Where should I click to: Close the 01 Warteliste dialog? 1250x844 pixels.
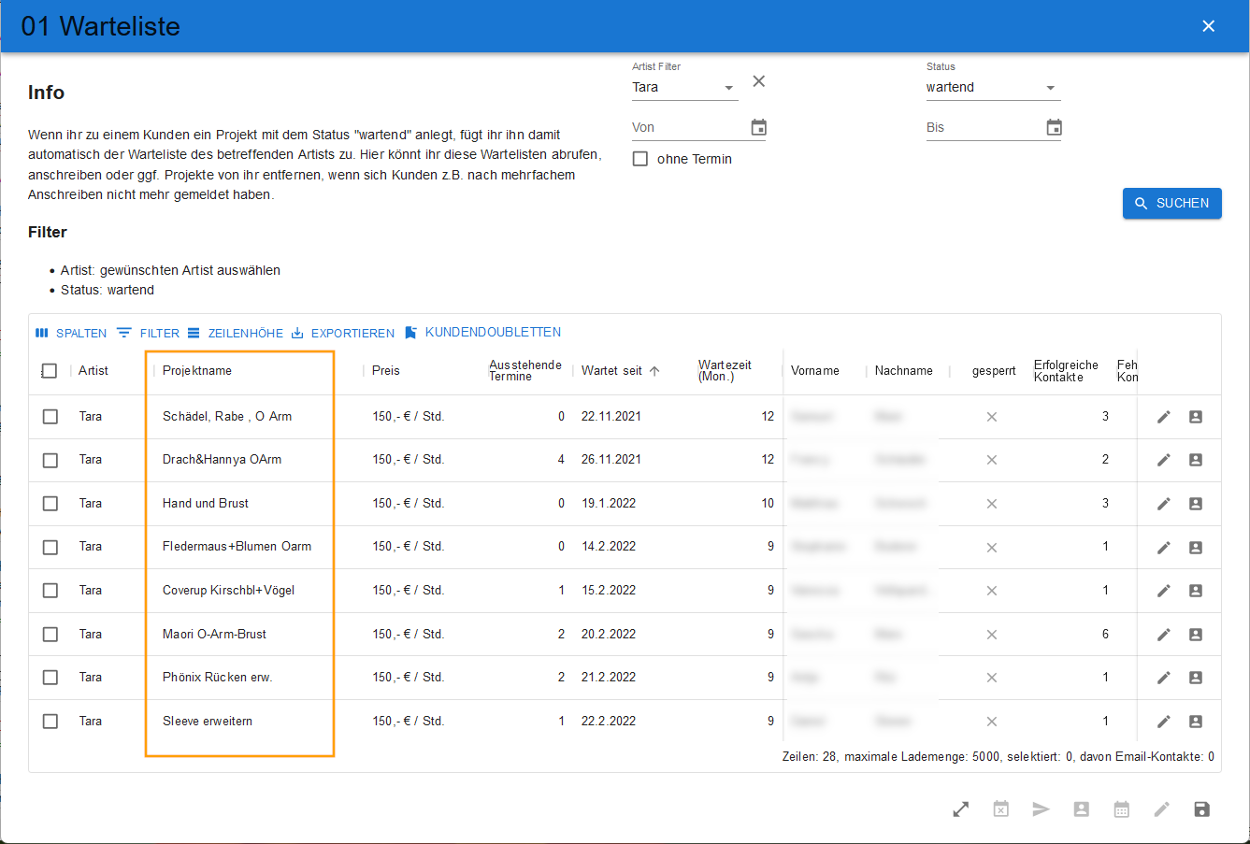click(1209, 26)
